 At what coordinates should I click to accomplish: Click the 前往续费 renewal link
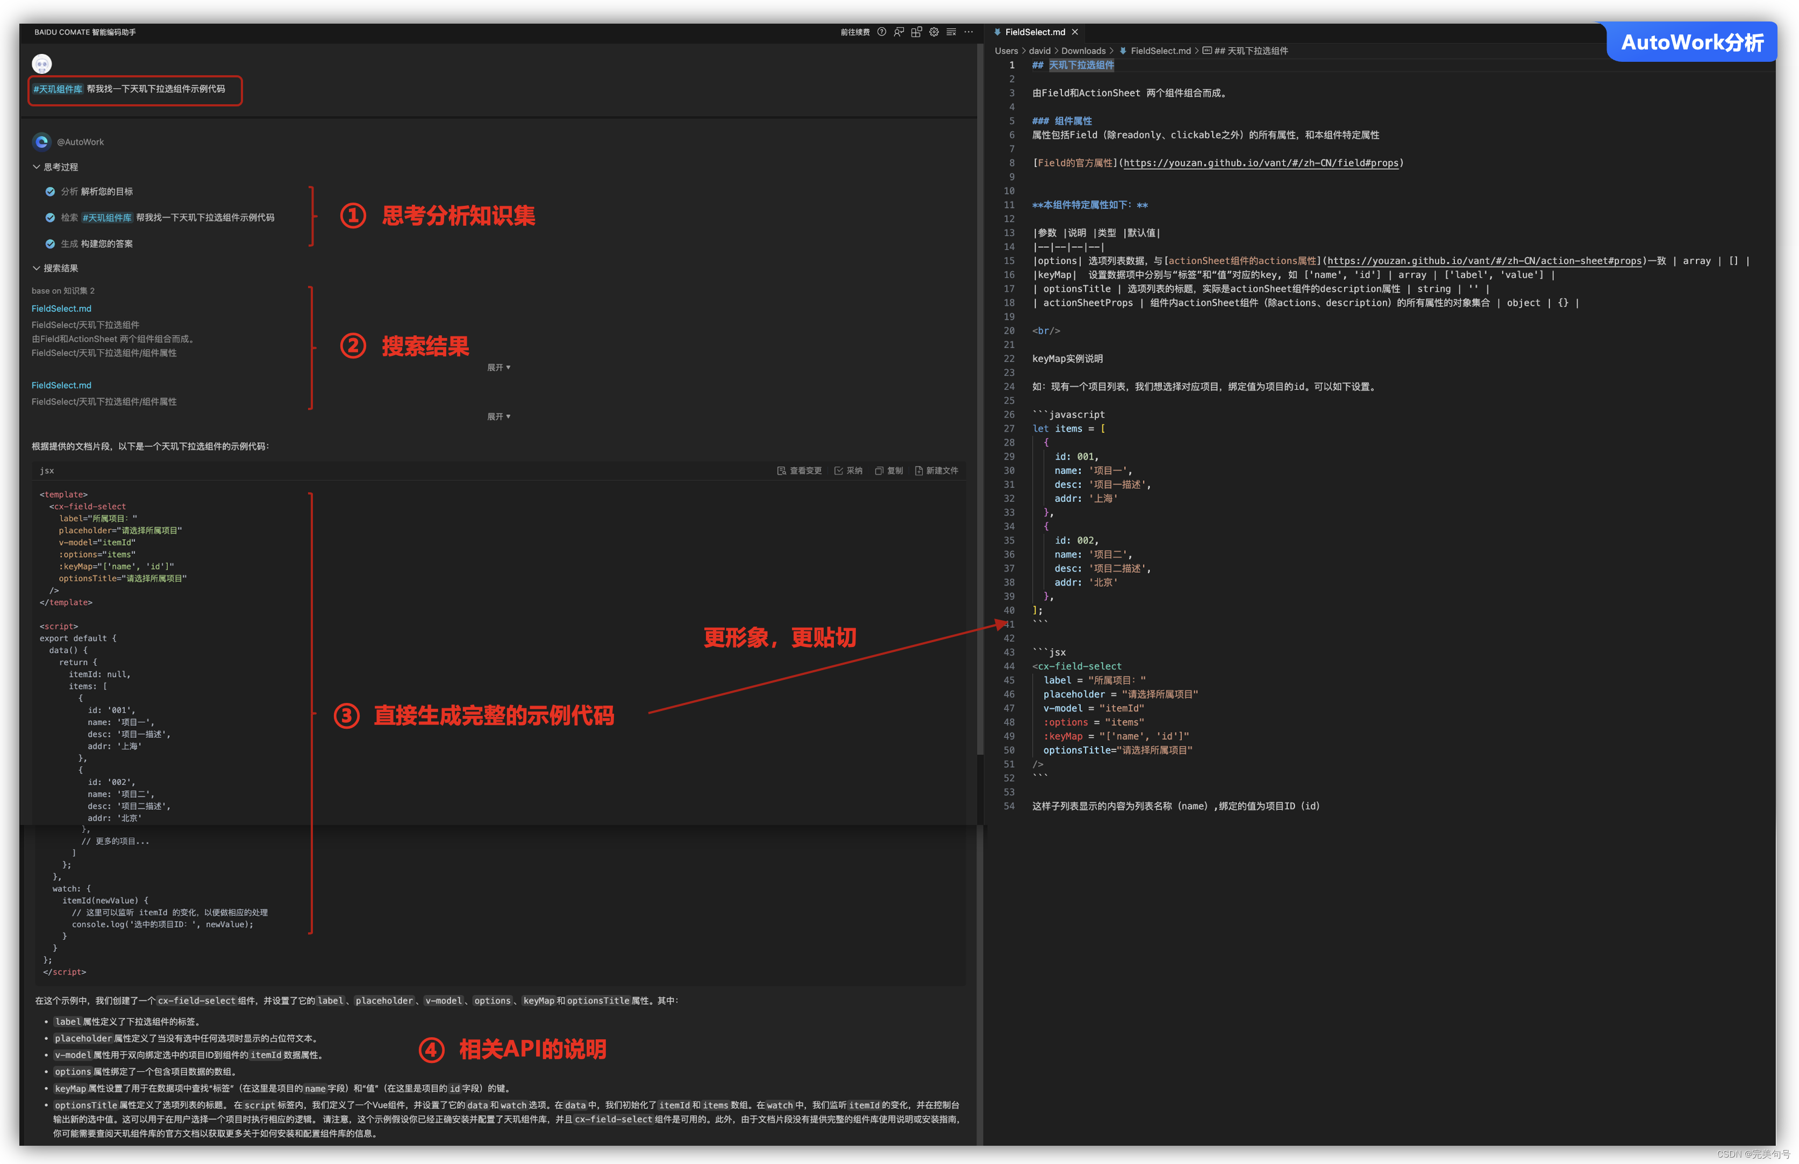(855, 32)
